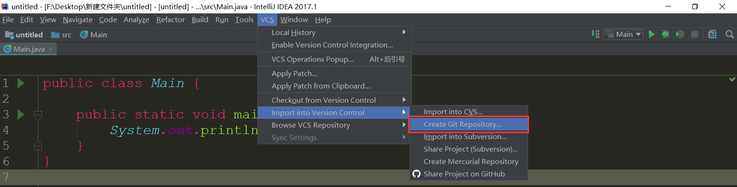The width and height of the screenshot is (737, 187).
Task: Click the GitHub icon next to Share Project
Action: [416, 174]
